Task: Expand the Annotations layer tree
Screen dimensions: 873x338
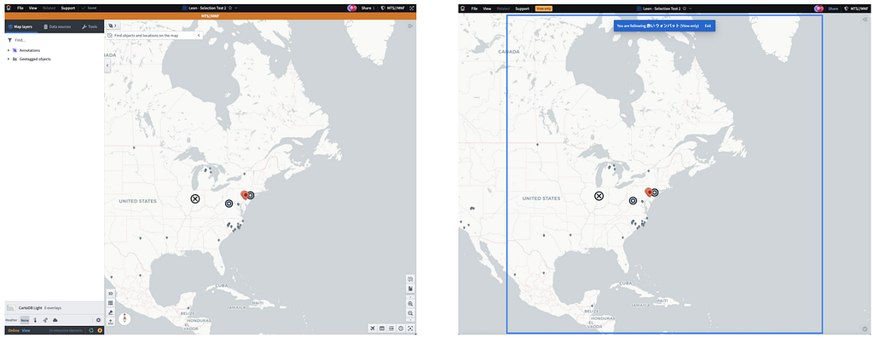Action: pyautogui.click(x=9, y=50)
